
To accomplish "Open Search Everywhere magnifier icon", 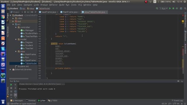I will coord(185,8).
